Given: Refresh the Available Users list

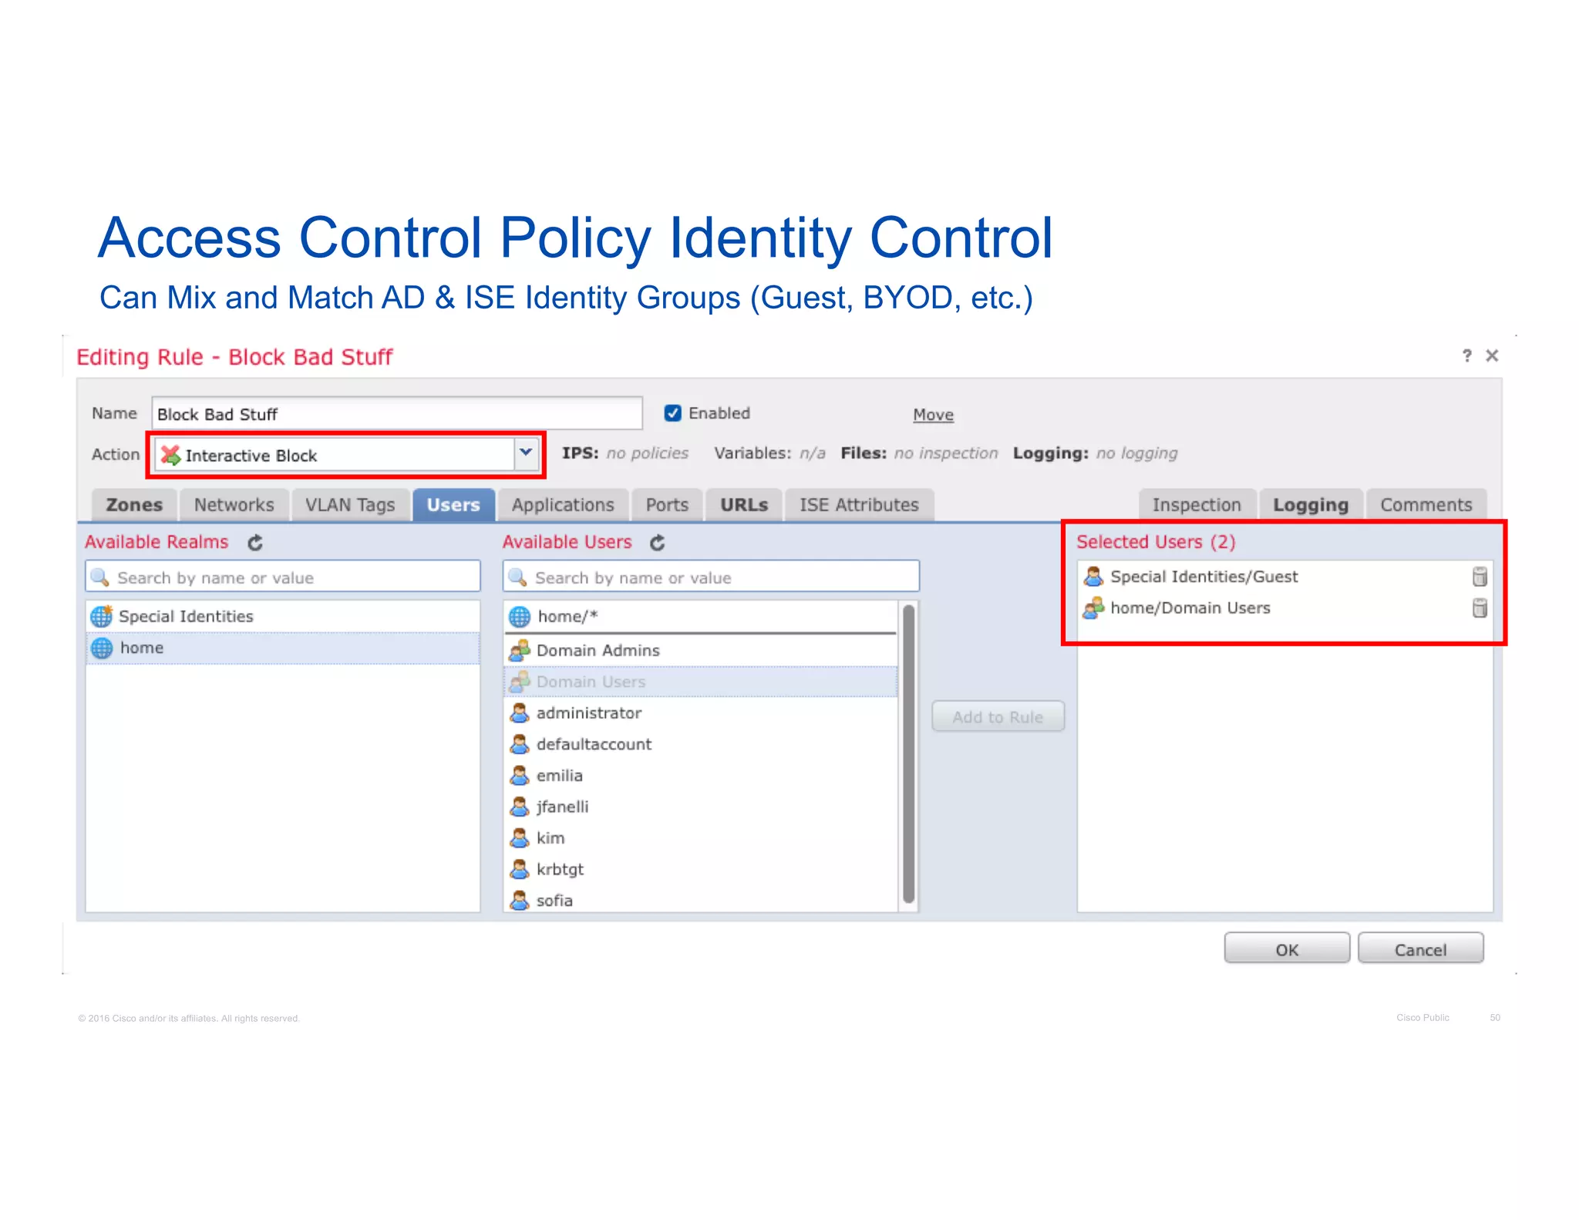Looking at the screenshot, I should coord(657,543).
